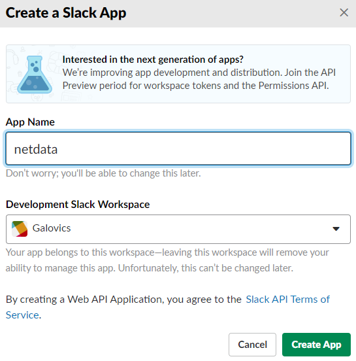Image resolution: width=356 pixels, height=361 pixels.
Task: Expand the workspace dropdown arrow
Action: [x=336, y=229]
